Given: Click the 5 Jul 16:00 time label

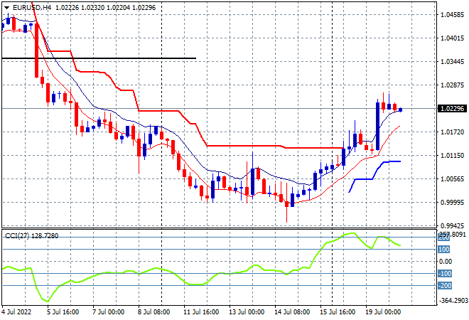Looking at the screenshot, I should pos(63,312).
